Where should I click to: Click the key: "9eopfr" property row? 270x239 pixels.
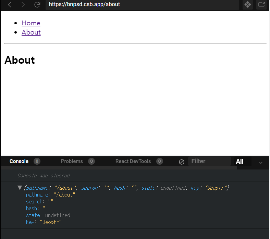(x=44, y=222)
